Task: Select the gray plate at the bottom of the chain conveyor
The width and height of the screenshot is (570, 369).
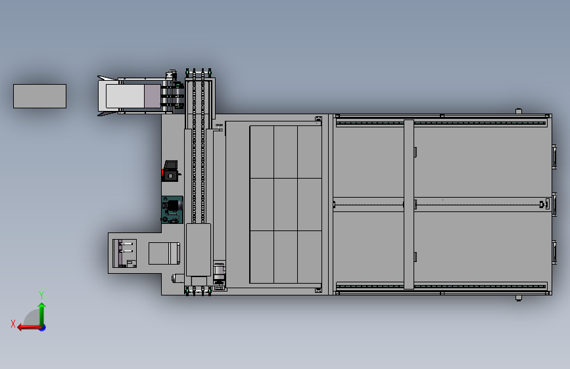Action: pyautogui.click(x=199, y=250)
